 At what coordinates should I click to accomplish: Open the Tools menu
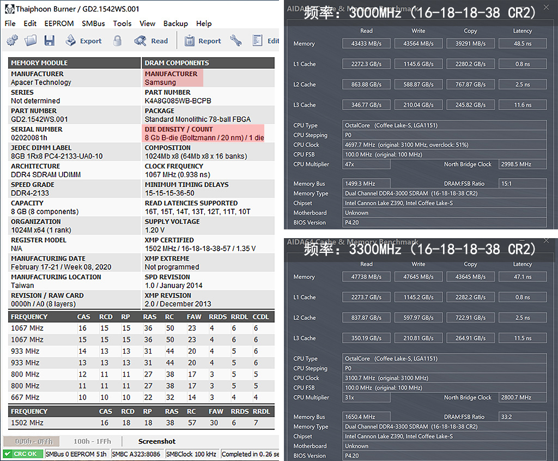(122, 23)
